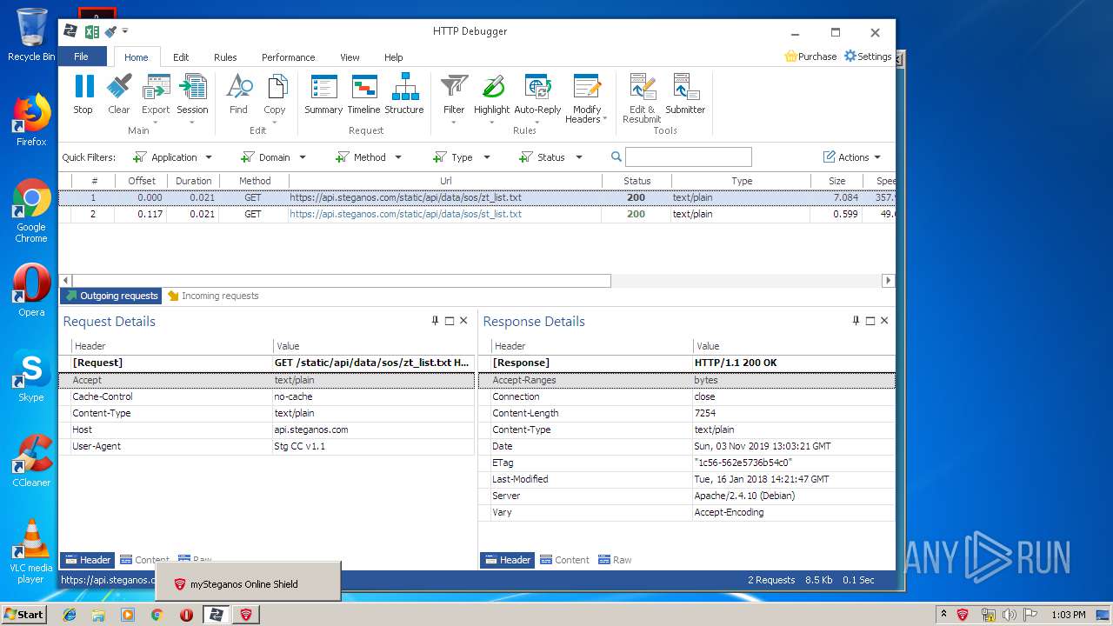Stop capturing HTTP traffic
Screen dimensions: 1113x626
(x=83, y=95)
